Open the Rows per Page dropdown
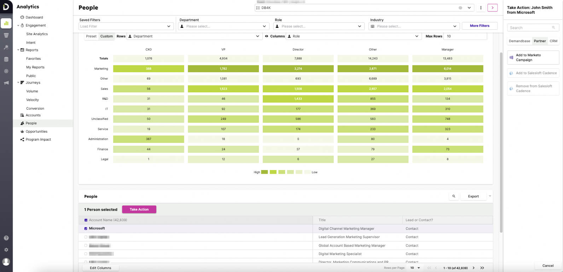The image size is (563, 272). pyautogui.click(x=415, y=268)
